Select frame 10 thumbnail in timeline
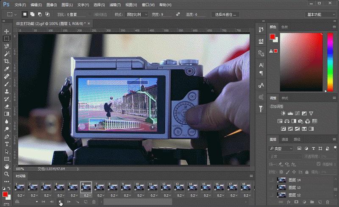Viewport: 339px width, 207px height. [x=139, y=187]
